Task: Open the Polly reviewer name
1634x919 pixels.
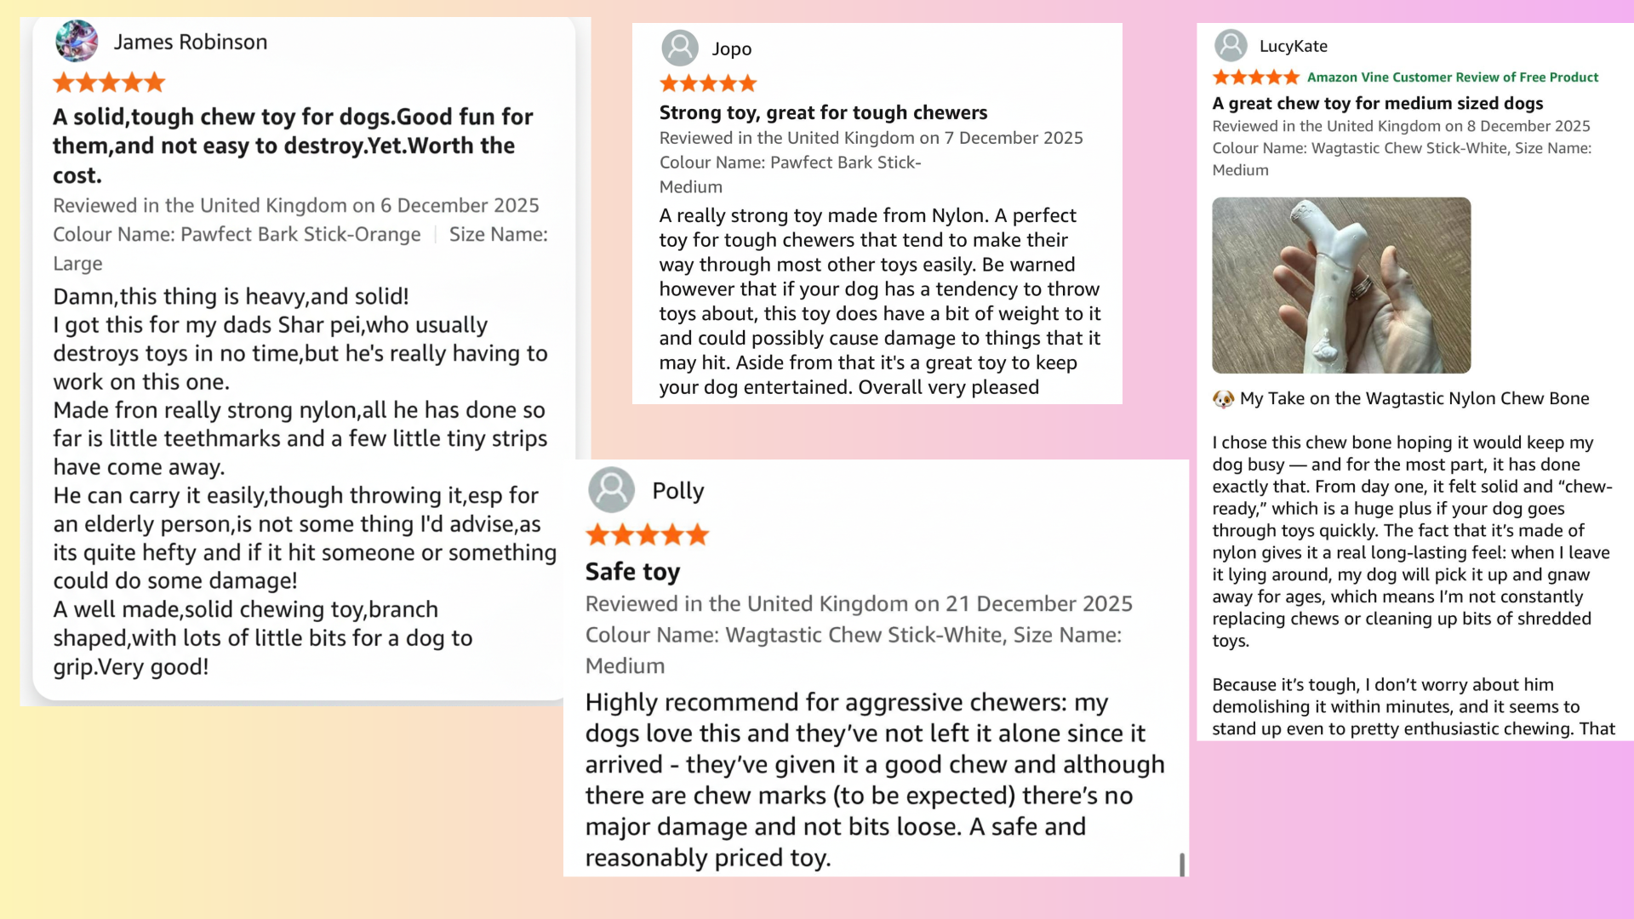Action: [678, 491]
